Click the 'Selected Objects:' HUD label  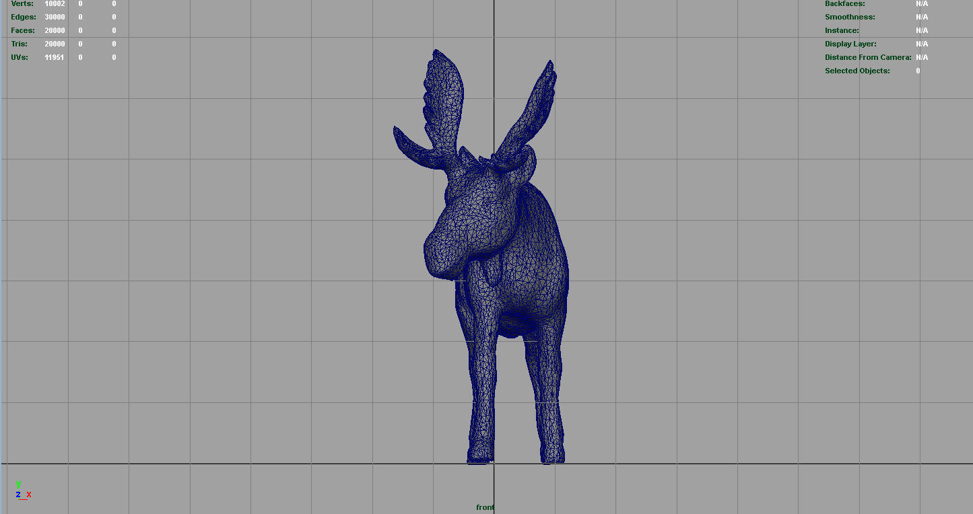857,71
